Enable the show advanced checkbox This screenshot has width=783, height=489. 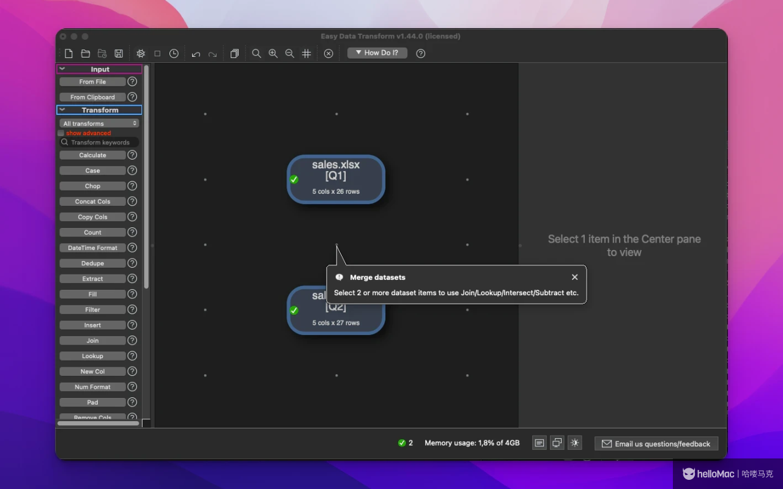(x=61, y=133)
